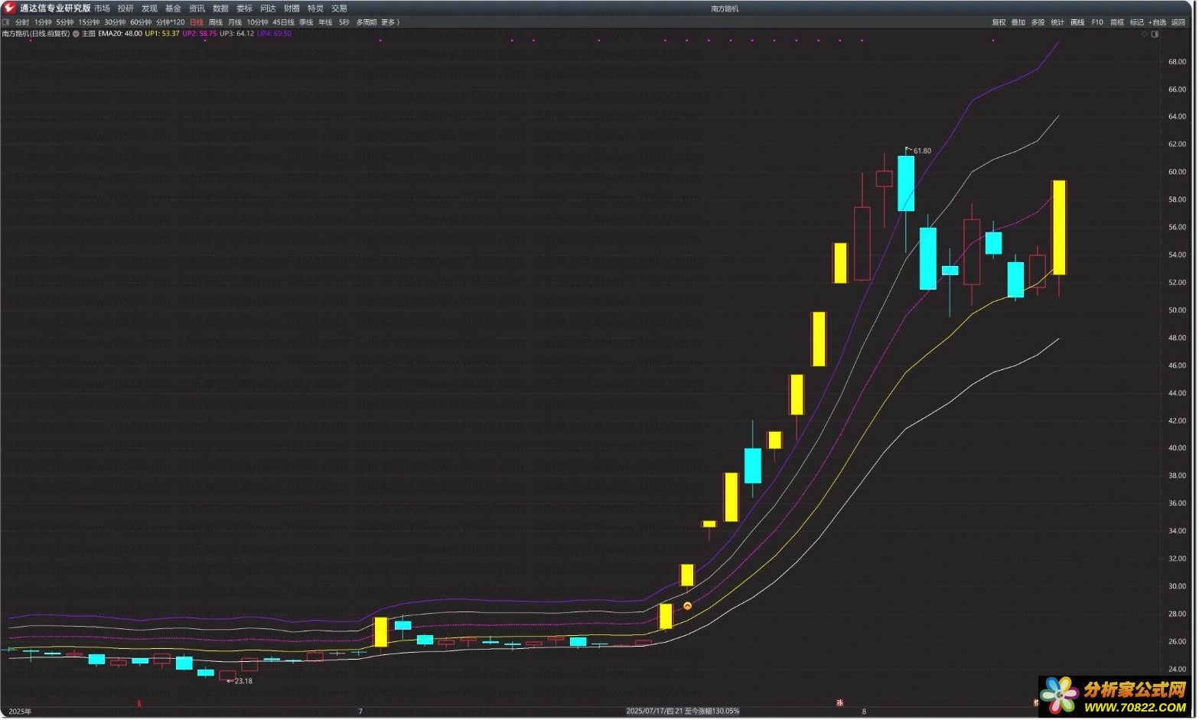
Task: Switch to the 30分钟 period
Action: (115, 22)
